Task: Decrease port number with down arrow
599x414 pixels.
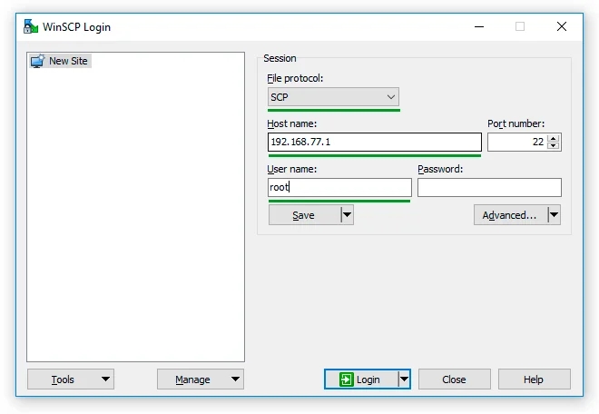Action: [553, 145]
